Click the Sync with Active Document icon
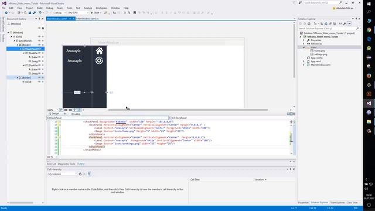Screen dimensions: 375x211 click(322, 23)
